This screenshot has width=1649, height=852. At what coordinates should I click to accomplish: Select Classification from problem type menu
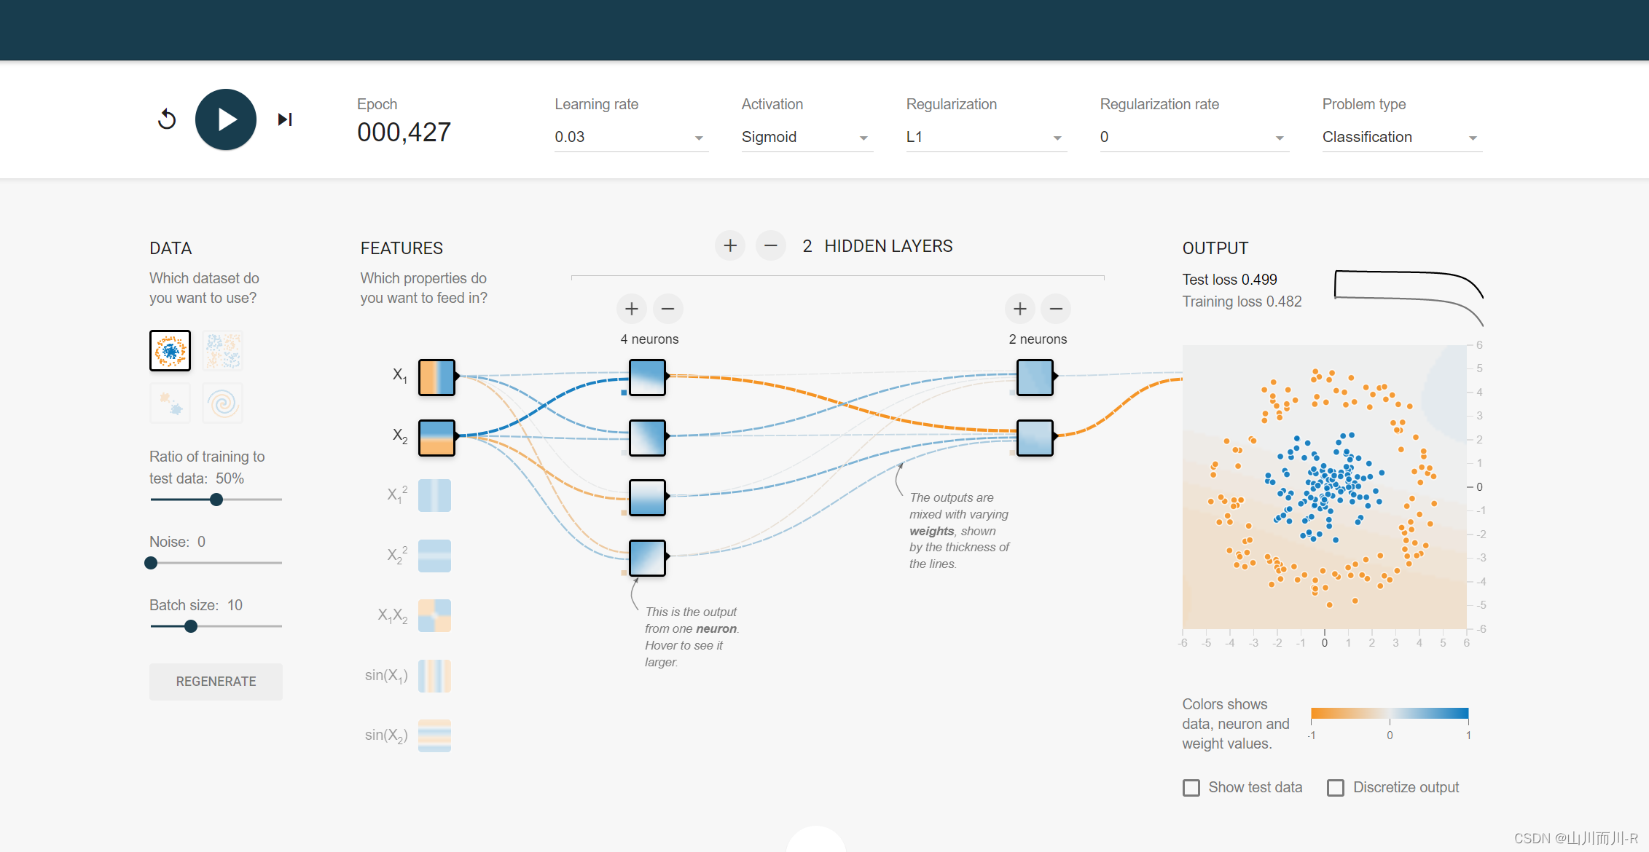click(1393, 137)
